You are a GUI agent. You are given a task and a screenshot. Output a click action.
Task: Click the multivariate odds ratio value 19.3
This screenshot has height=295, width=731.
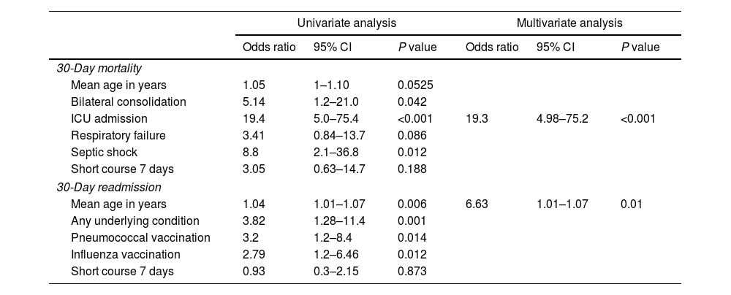click(476, 119)
